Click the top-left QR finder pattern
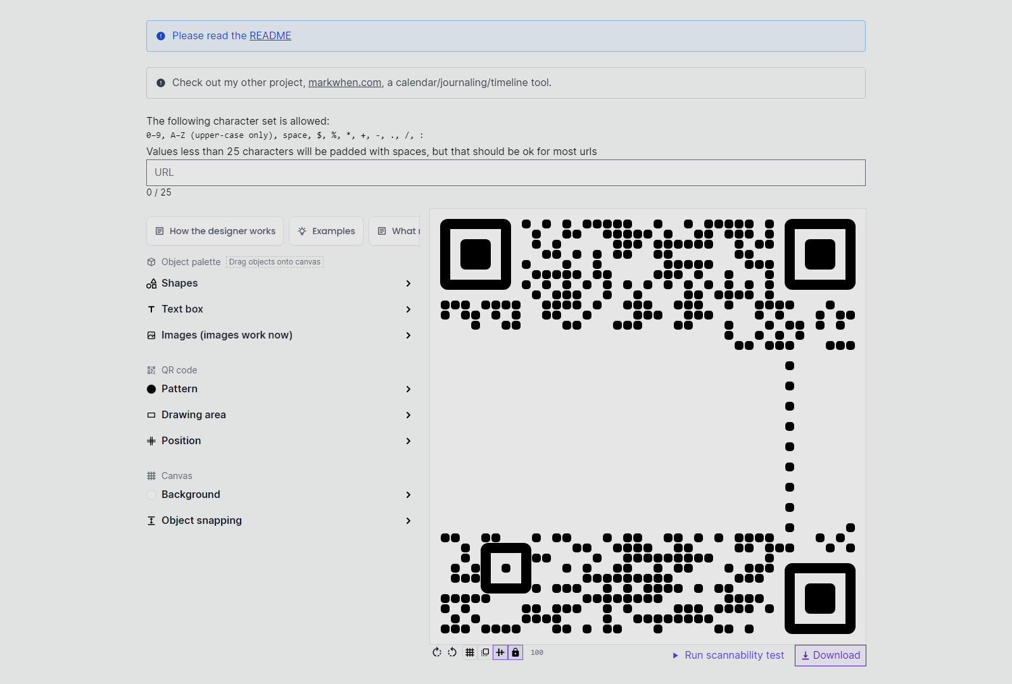1012x684 pixels. pos(476,254)
